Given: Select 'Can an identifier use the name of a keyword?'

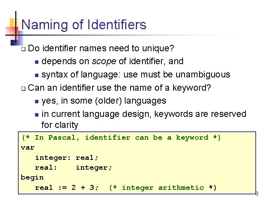Looking at the screenshot, I should [x=119, y=88].
